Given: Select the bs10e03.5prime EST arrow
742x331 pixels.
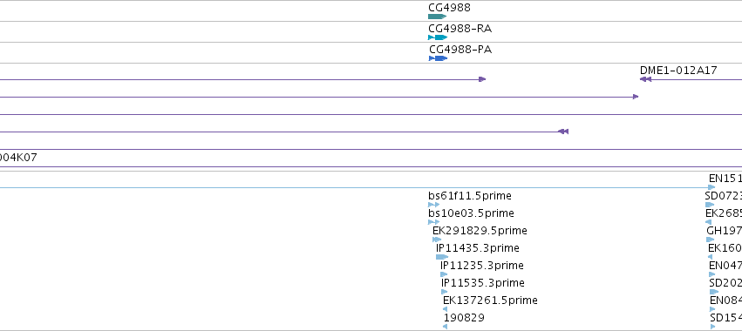Looking at the screenshot, I should [434, 222].
